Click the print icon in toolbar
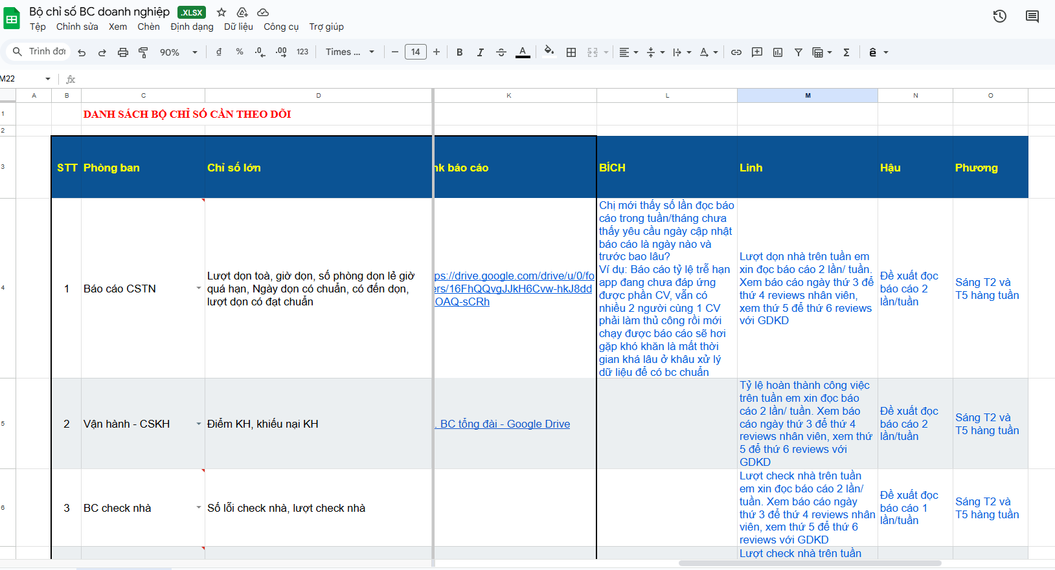This screenshot has width=1055, height=570. (122, 52)
